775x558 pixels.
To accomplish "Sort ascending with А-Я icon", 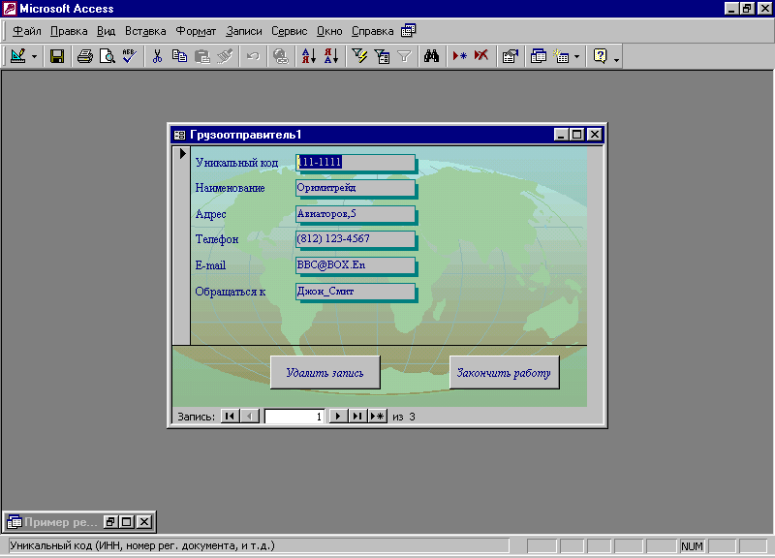I will pyautogui.click(x=309, y=56).
